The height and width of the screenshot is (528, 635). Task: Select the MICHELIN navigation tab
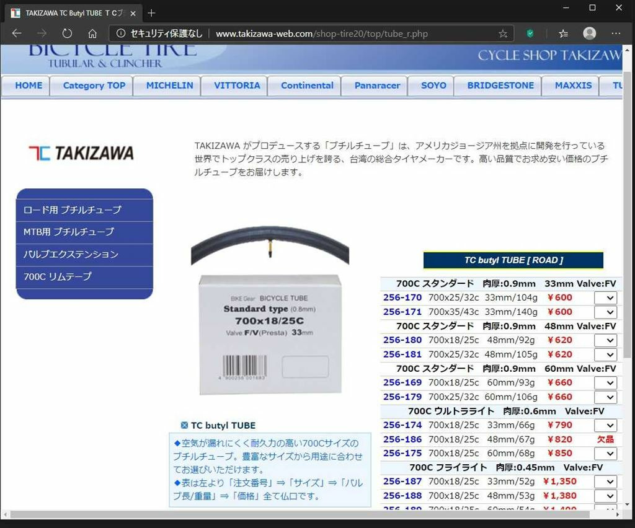(x=169, y=86)
